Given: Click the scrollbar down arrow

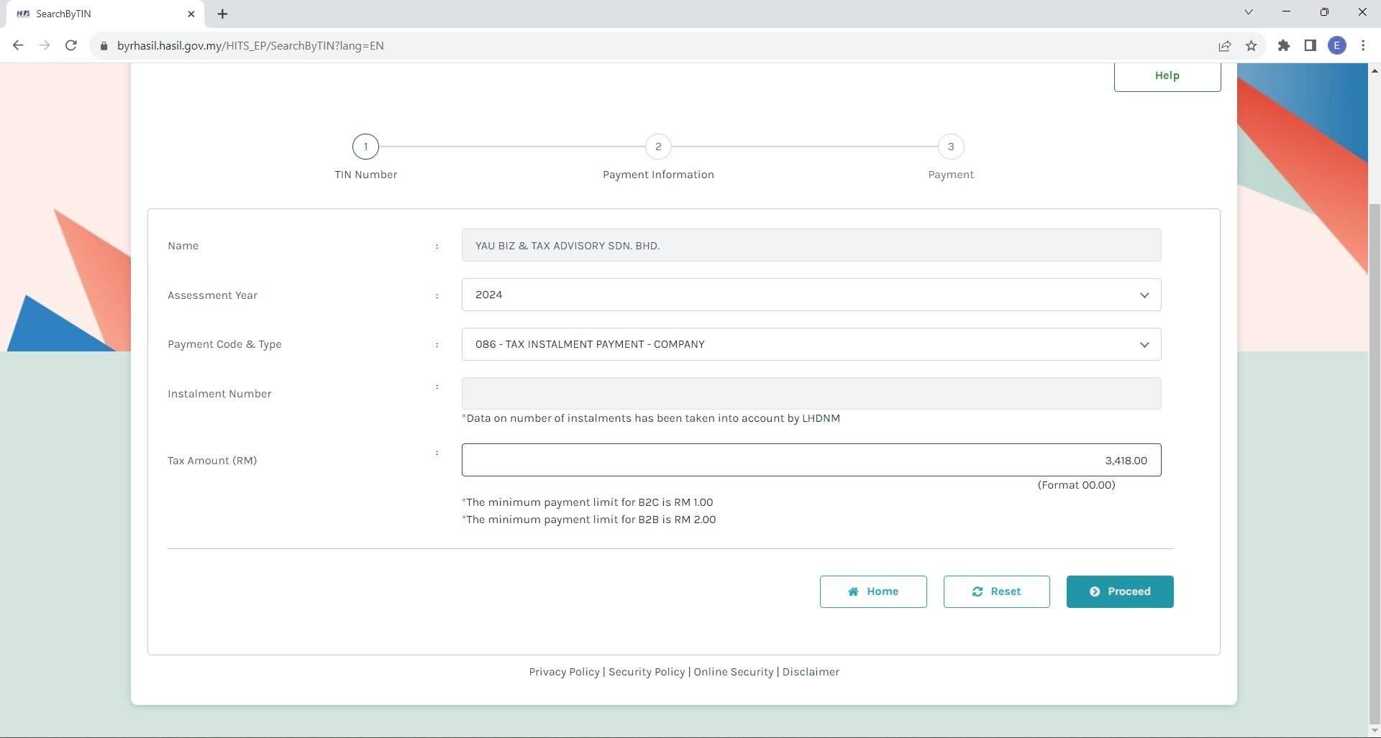Looking at the screenshot, I should coord(1375,731).
